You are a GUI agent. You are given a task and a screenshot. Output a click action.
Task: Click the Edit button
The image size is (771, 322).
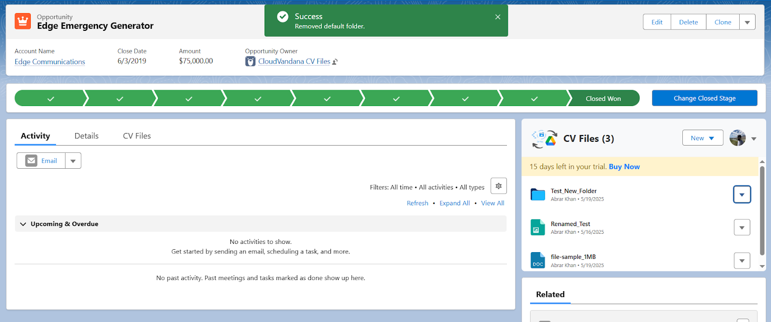click(657, 22)
